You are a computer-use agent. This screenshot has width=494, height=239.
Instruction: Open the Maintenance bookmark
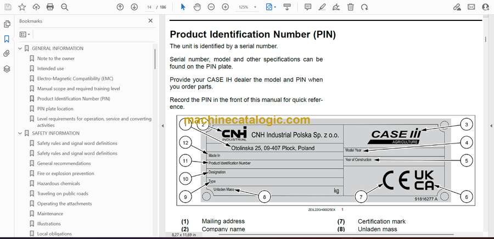(x=50, y=214)
